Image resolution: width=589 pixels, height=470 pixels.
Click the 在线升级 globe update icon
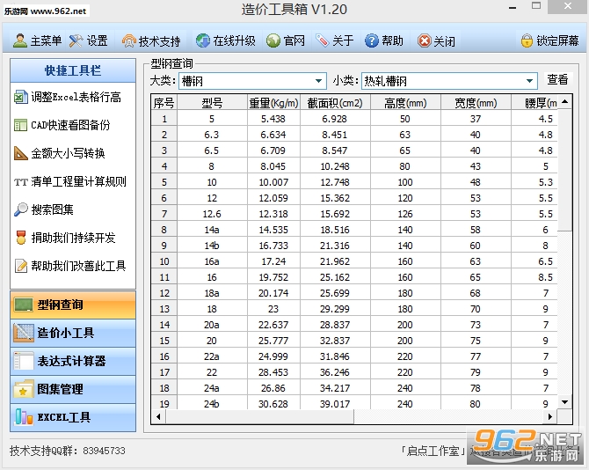[x=203, y=40]
